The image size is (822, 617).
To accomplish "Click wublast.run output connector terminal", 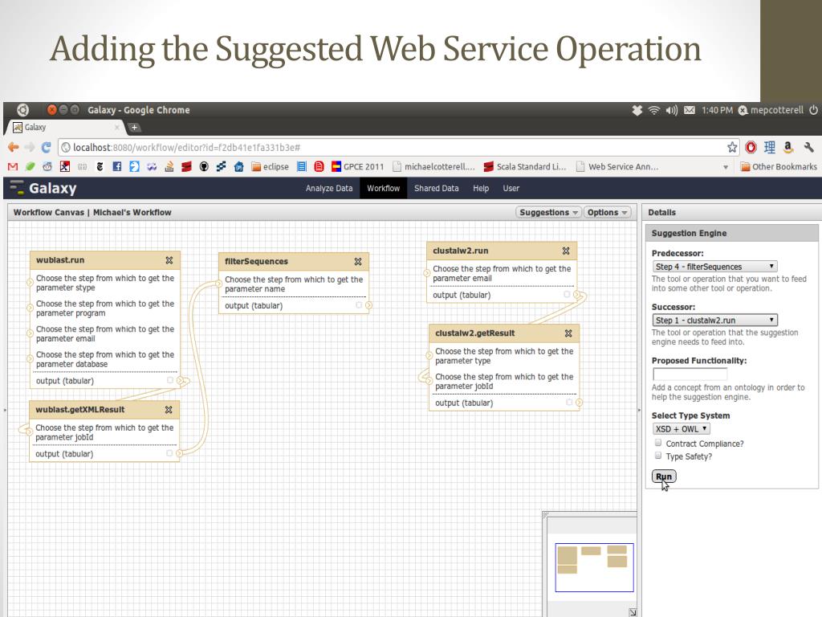I will point(181,380).
